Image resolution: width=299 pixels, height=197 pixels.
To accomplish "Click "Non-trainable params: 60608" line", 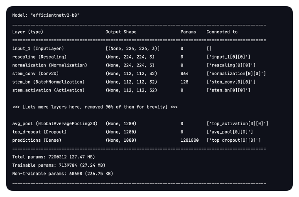I will [63, 174].
